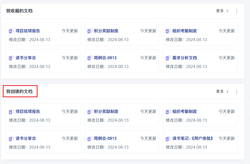250x164 pixels.
Task: Expand more favorites via the chevron arrow
Action: click(x=227, y=11)
